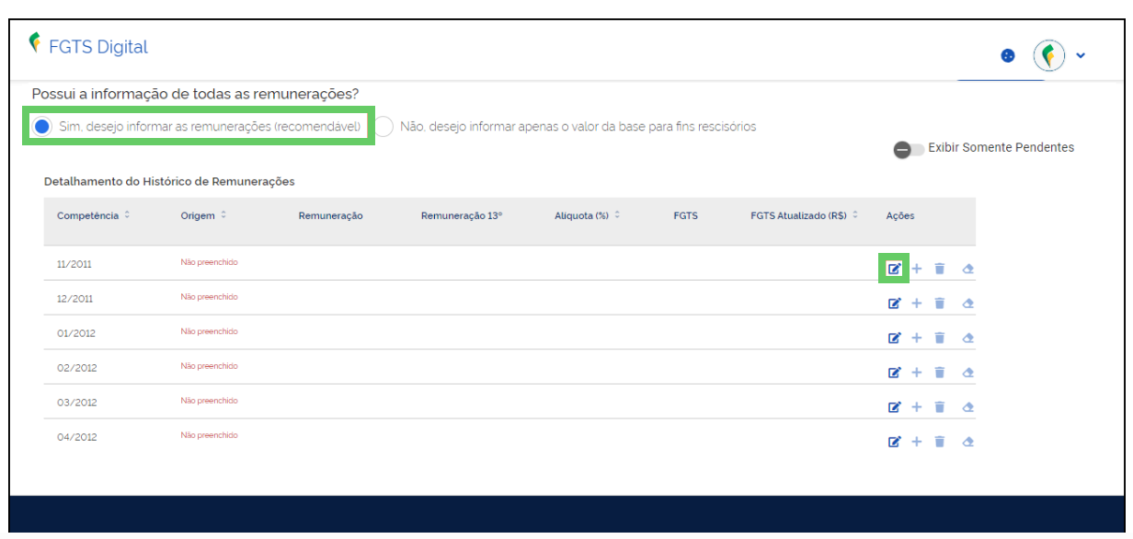Add entry to 11/2011 row
This screenshot has height=539, width=1133.
pos(916,269)
